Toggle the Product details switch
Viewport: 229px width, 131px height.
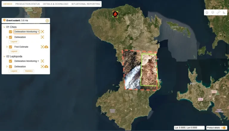tap(223, 128)
